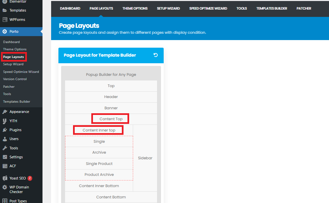This screenshot has height=203, width=329.
Task: Go to the Setup Wizard top tab
Action: [x=168, y=8]
